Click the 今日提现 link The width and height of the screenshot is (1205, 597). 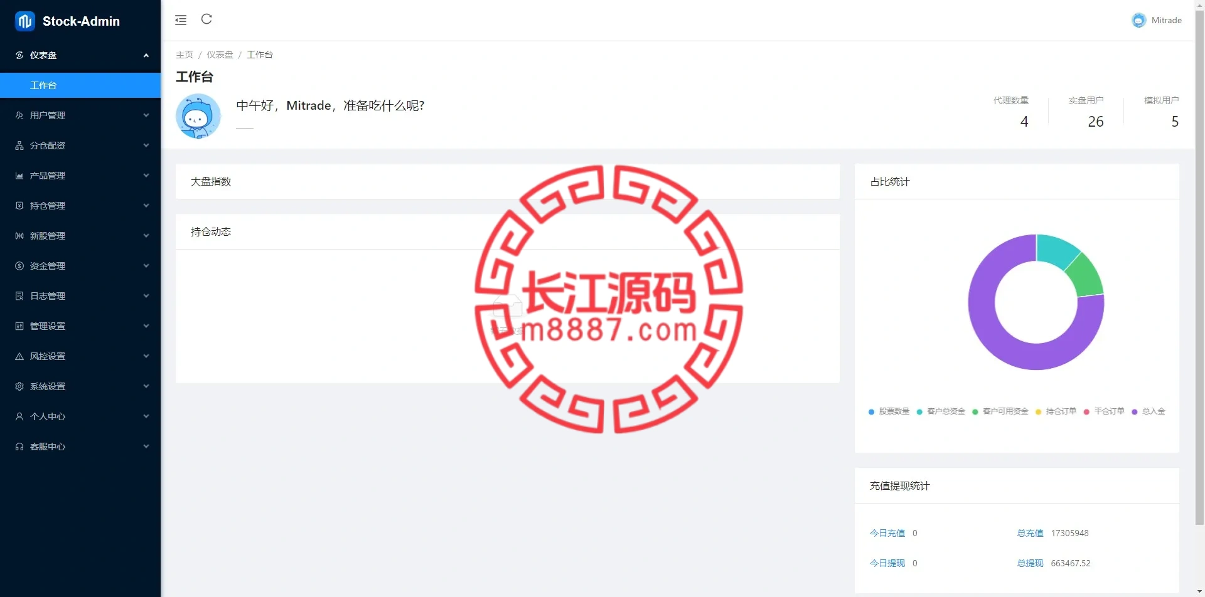887,563
